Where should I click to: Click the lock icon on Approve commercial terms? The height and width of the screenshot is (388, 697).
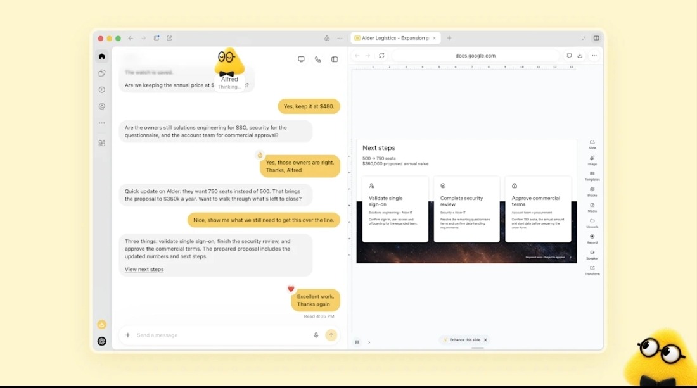click(515, 185)
